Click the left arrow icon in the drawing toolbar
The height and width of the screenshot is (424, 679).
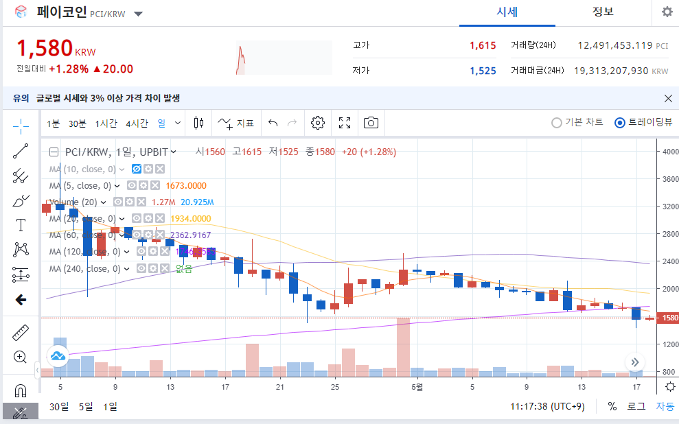(21, 299)
